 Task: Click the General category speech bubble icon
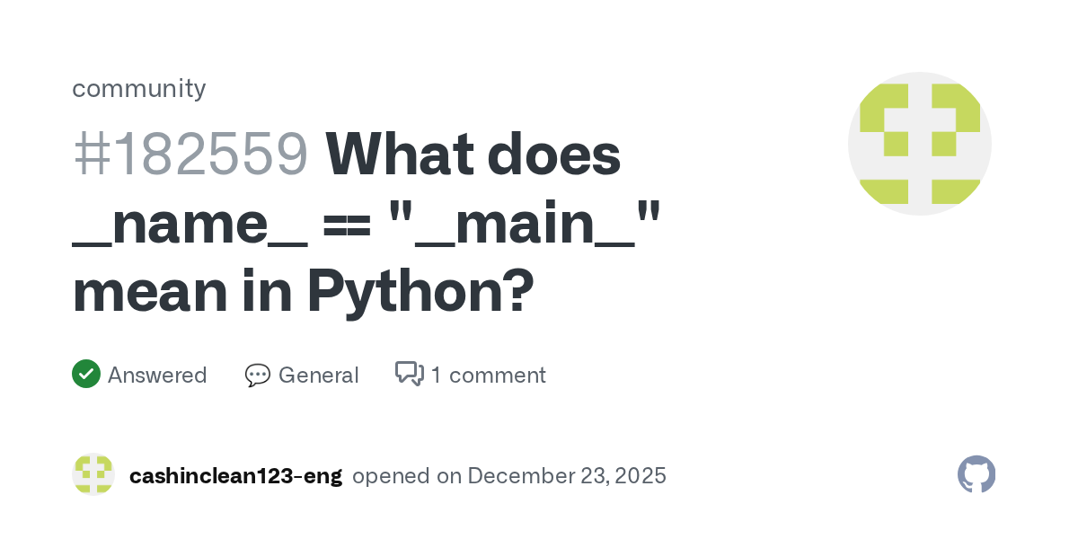tap(257, 375)
